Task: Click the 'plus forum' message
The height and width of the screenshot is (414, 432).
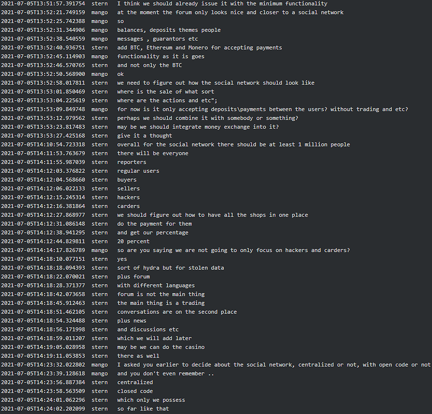Action: pyautogui.click(x=133, y=277)
